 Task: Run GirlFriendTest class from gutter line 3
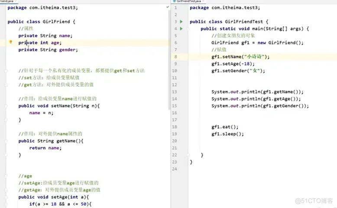[181, 22]
